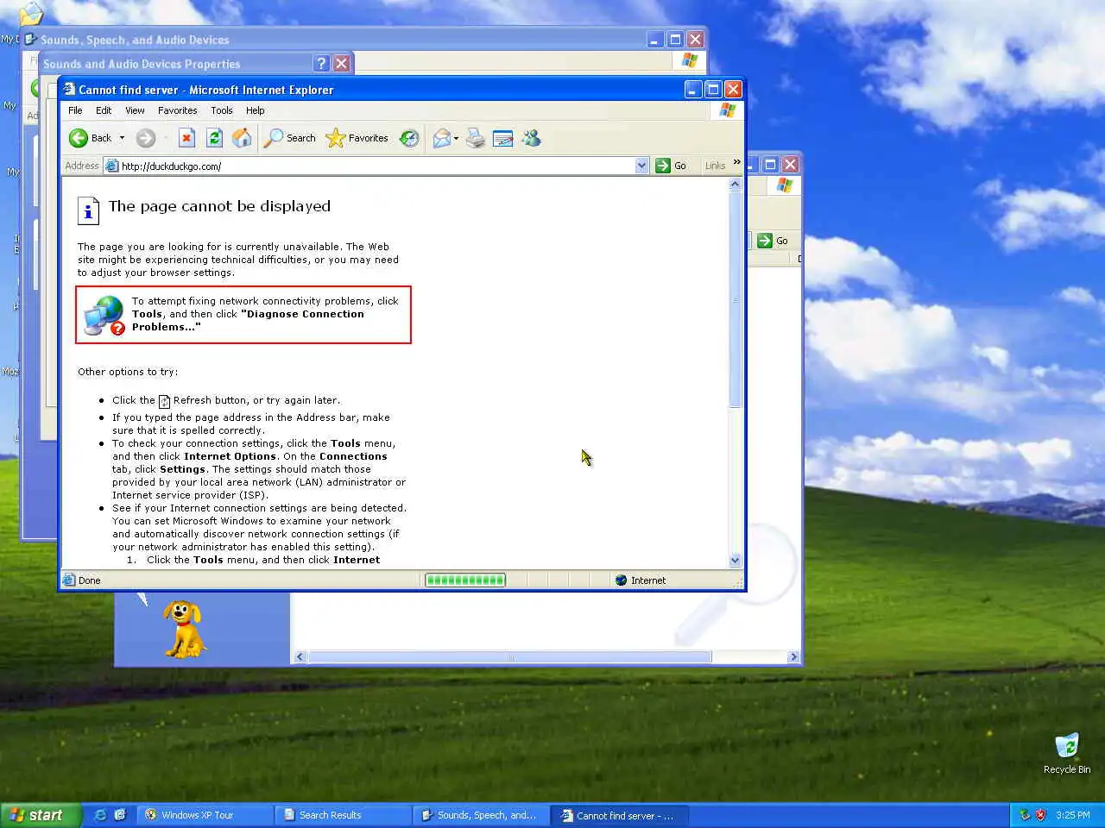Screen dimensions: 1105x828
Task: Launch Internet Explorer from Quick Launch
Action: 100,814
